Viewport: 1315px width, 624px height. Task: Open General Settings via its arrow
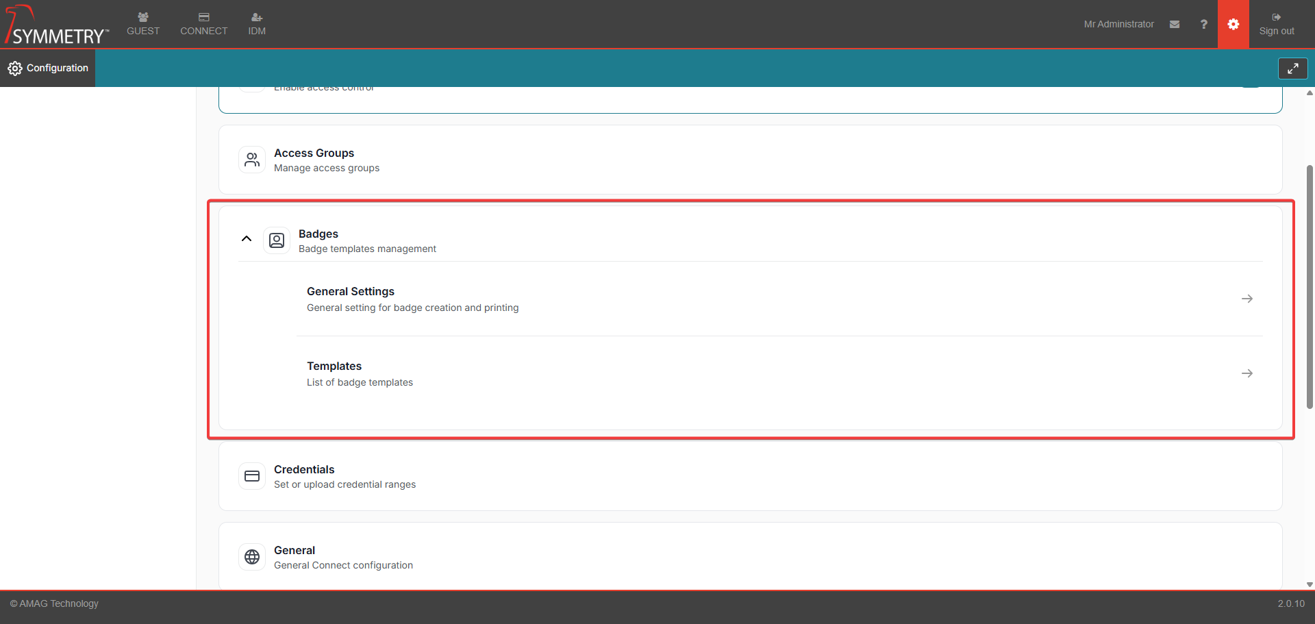coord(1247,299)
